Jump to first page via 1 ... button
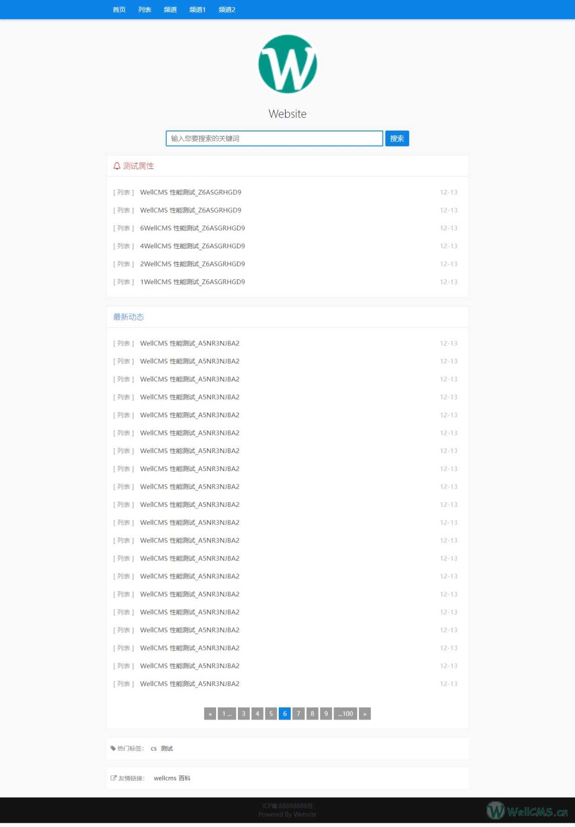 pos(227,714)
